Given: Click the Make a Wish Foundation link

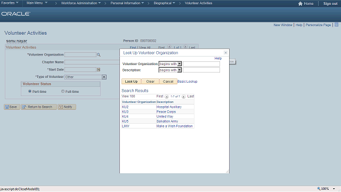Looking at the screenshot, I should pyautogui.click(x=174, y=126).
